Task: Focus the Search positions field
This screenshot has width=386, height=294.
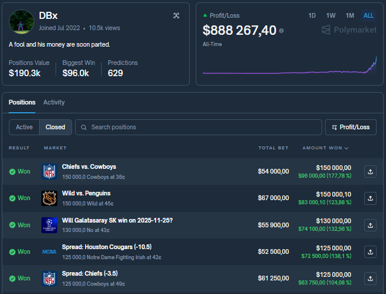Action: click(x=199, y=128)
